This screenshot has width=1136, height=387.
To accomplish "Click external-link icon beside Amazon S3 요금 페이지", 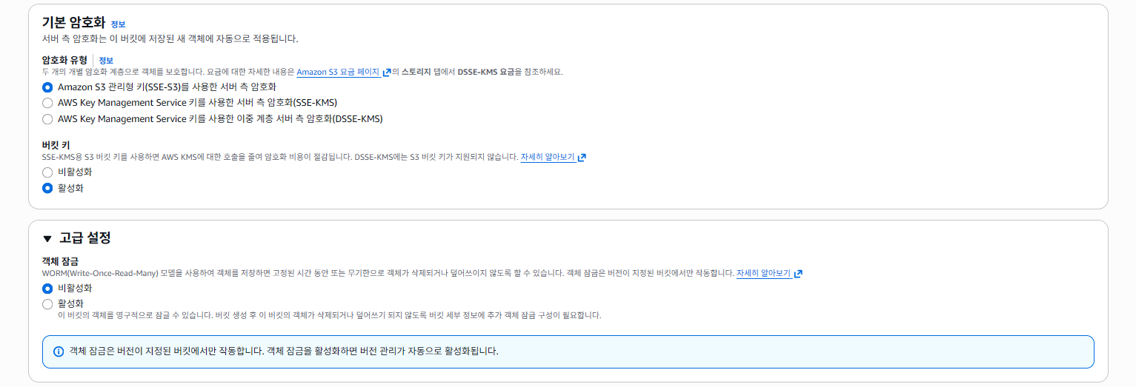I will (x=387, y=73).
